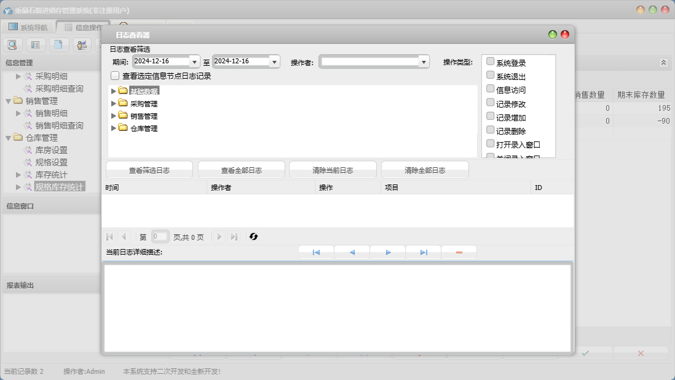Click the 查看筛选日志 button
The width and height of the screenshot is (675, 380).
coord(149,170)
